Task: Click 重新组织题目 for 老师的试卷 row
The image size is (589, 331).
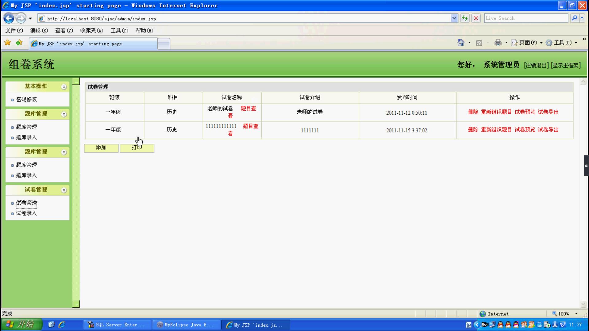Action: point(496,112)
